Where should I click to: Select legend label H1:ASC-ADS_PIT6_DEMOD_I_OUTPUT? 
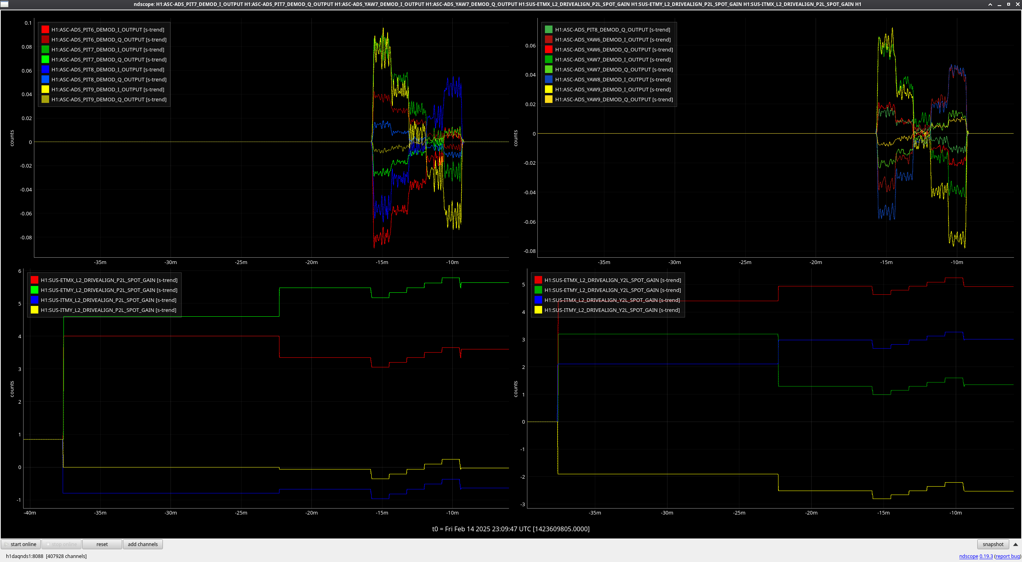(x=108, y=30)
